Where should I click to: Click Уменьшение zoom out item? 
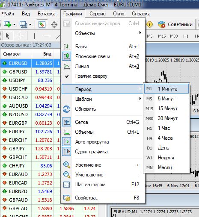click(x=103, y=175)
